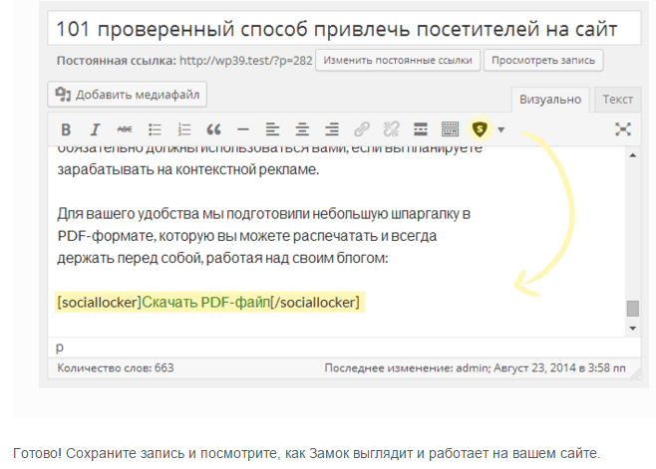Apply blockquote formatting
Screen dimensions: 656x469
(212, 129)
